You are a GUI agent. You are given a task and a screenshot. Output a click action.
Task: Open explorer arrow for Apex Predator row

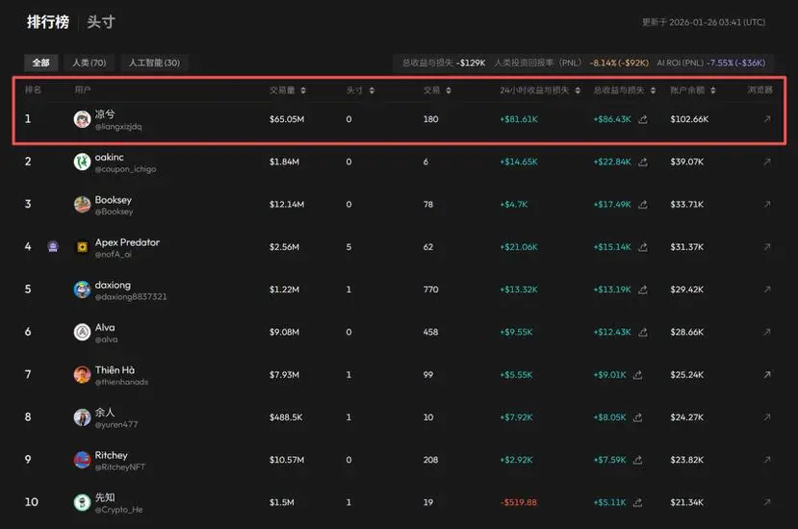767,246
